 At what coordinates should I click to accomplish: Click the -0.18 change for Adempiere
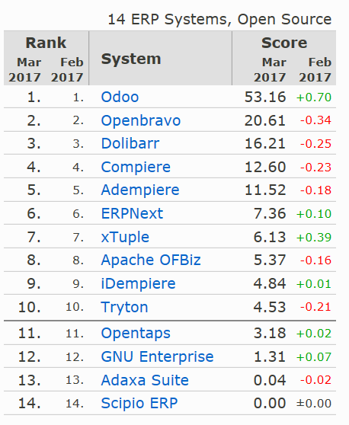(315, 190)
